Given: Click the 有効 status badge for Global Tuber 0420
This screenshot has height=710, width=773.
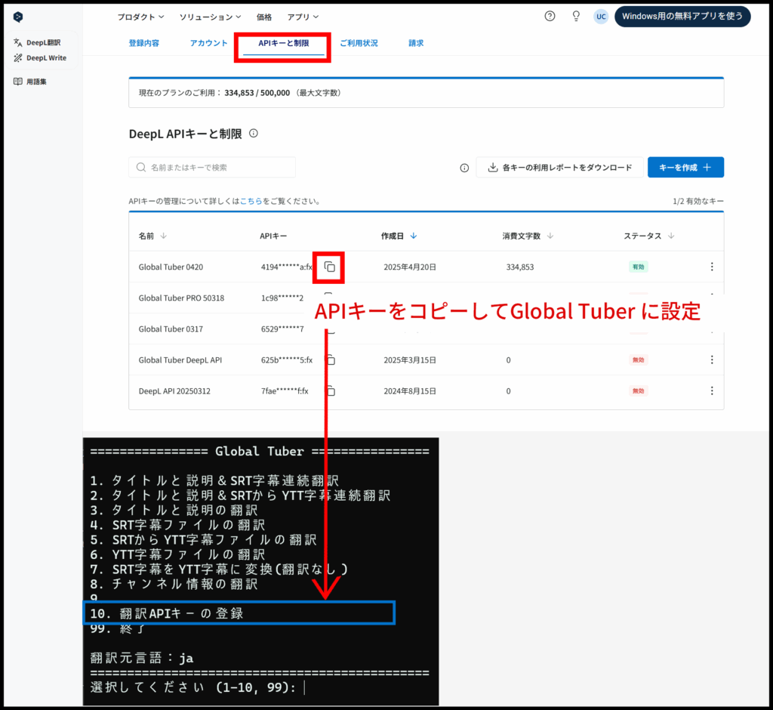Looking at the screenshot, I should click(x=639, y=267).
